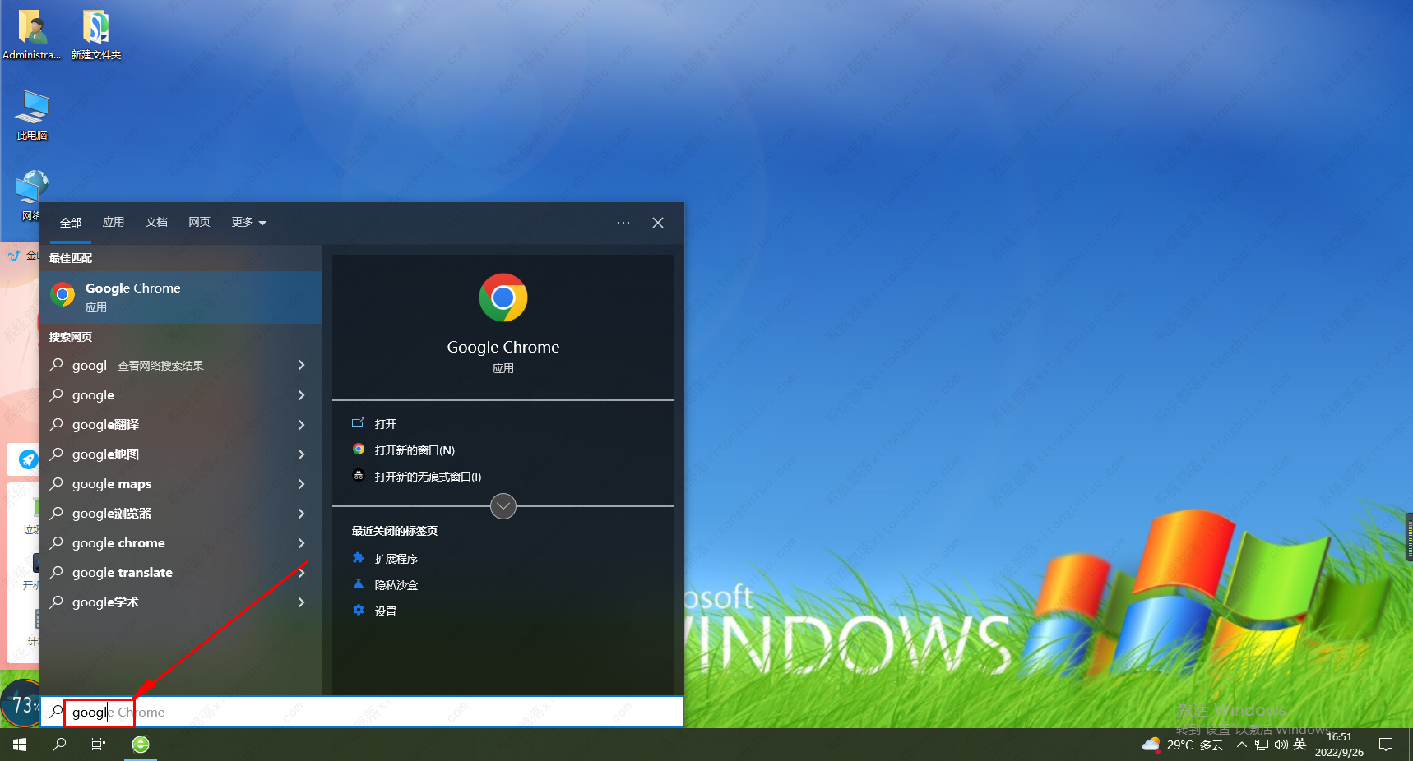Viewport: 1413px width, 761px height.
Task: Click the Extensions puzzle piece icon
Action: 359,558
